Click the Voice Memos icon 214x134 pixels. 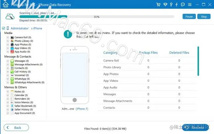[12, 102]
